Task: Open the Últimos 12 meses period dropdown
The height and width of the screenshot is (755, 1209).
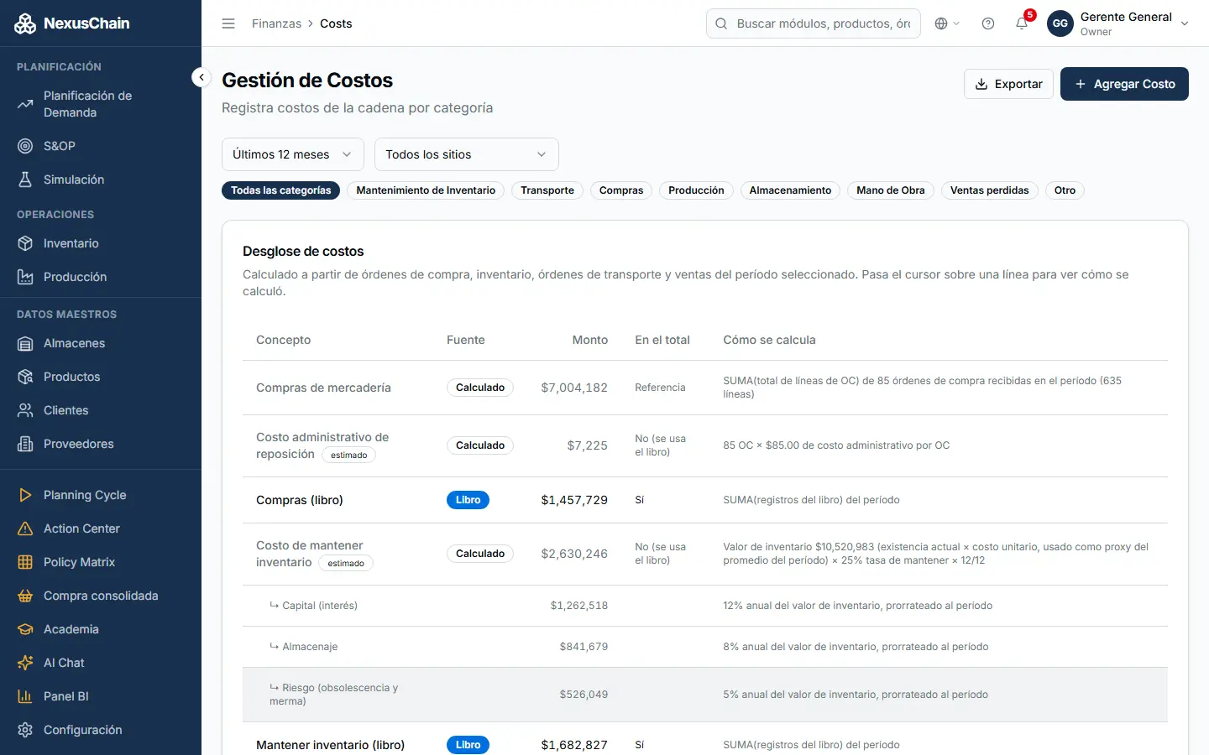Action: [x=293, y=154]
